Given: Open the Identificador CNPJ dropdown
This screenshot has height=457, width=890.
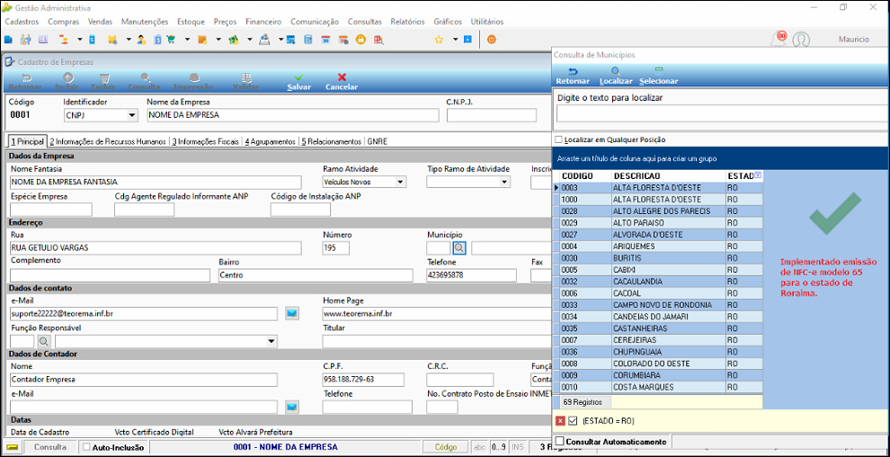Looking at the screenshot, I should (x=132, y=115).
